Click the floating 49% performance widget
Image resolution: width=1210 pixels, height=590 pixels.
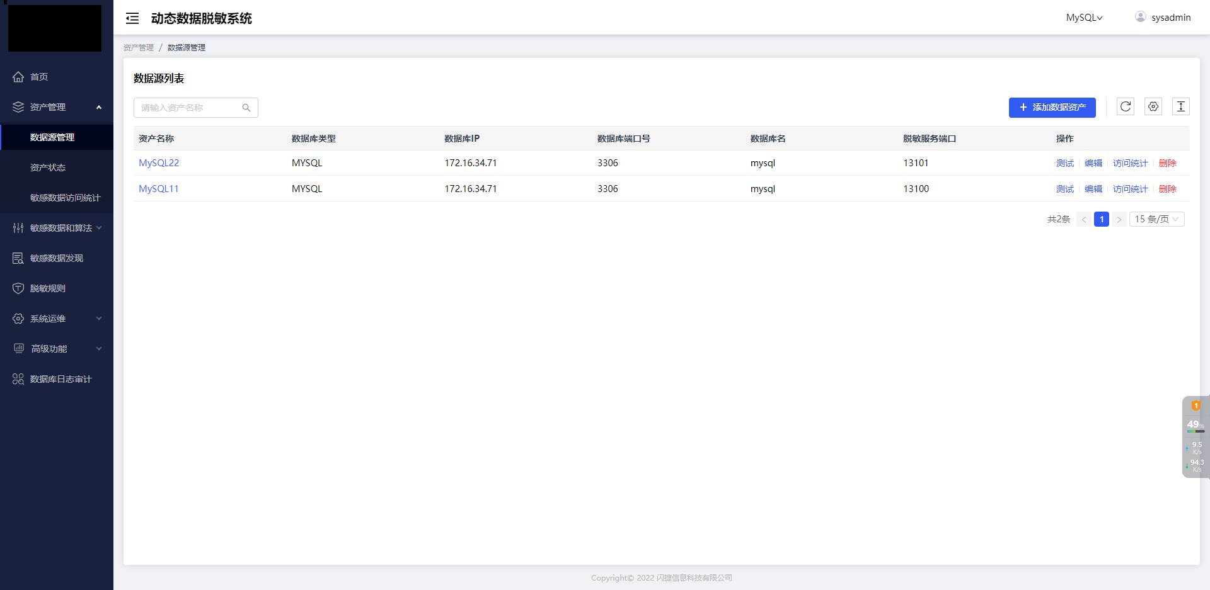point(1196,437)
